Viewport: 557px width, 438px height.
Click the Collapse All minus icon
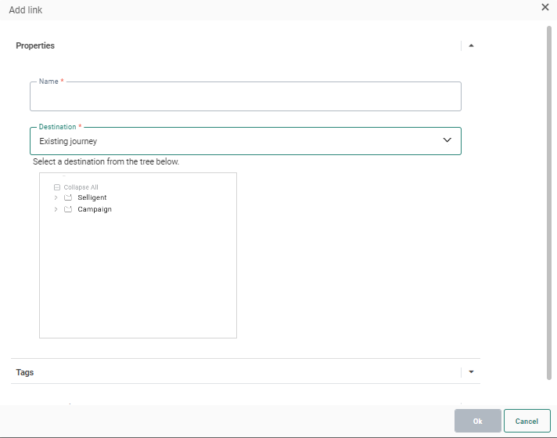57,187
